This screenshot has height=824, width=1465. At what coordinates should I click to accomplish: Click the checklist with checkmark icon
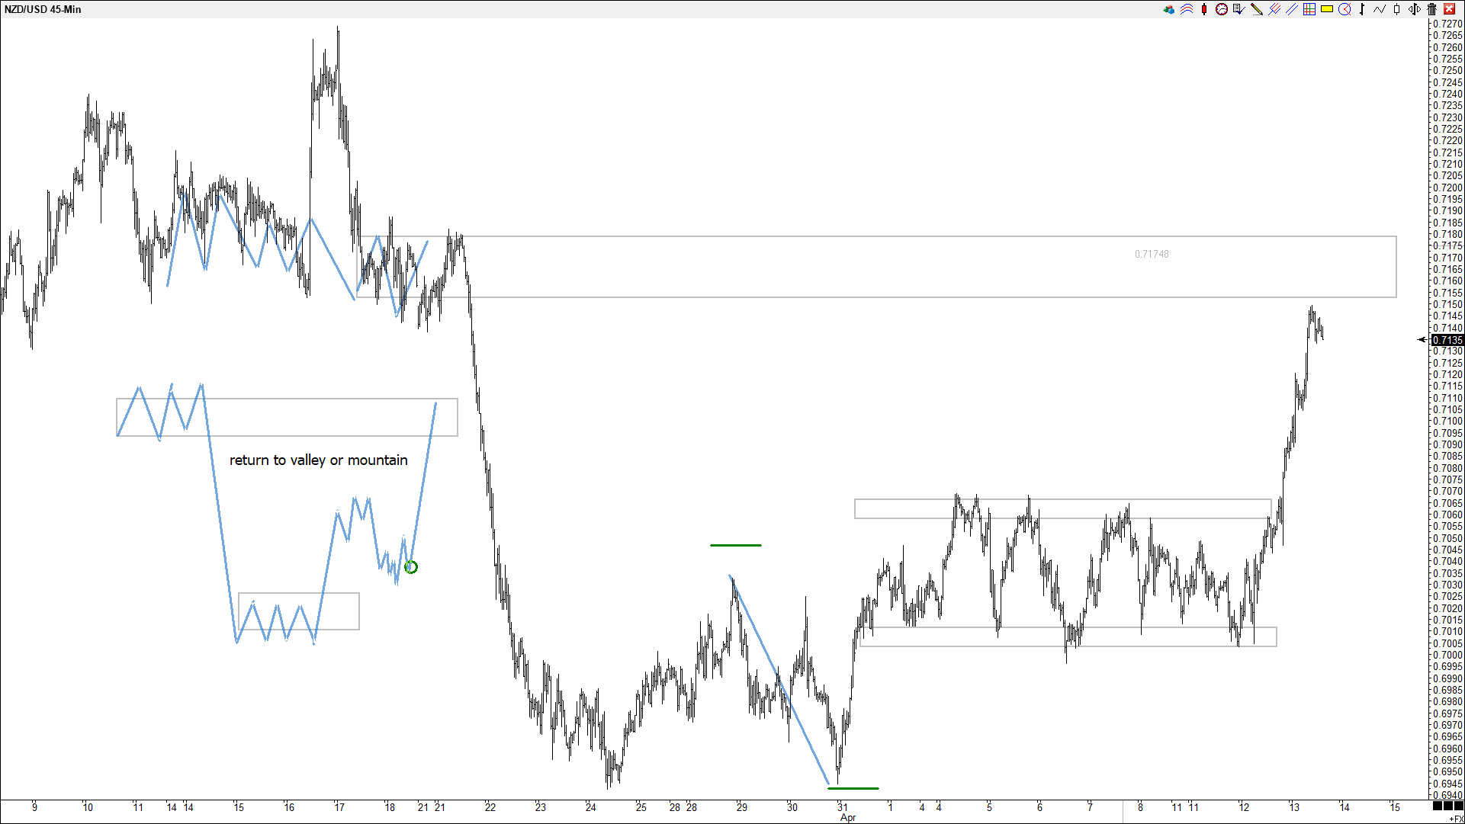(x=1239, y=9)
